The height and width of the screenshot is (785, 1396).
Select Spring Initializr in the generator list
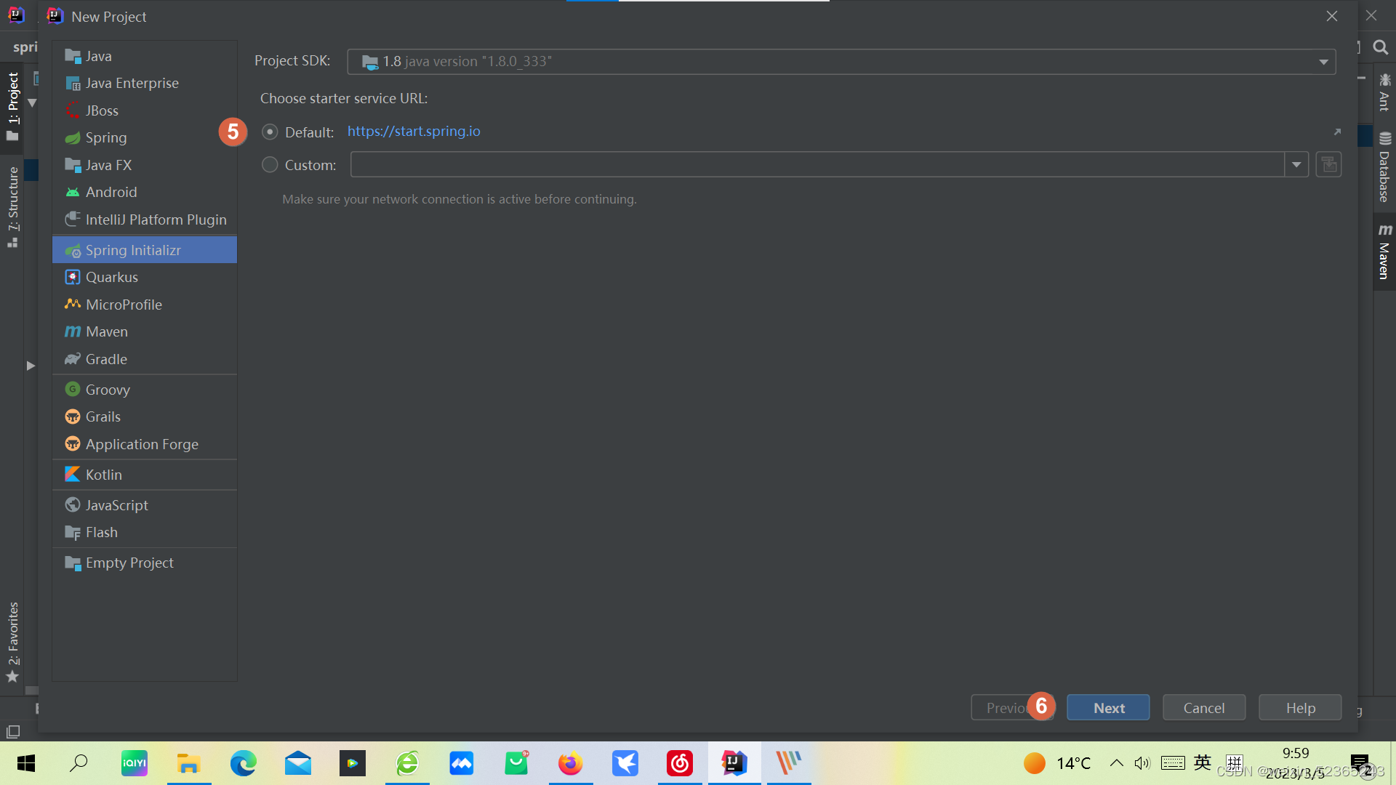click(133, 249)
